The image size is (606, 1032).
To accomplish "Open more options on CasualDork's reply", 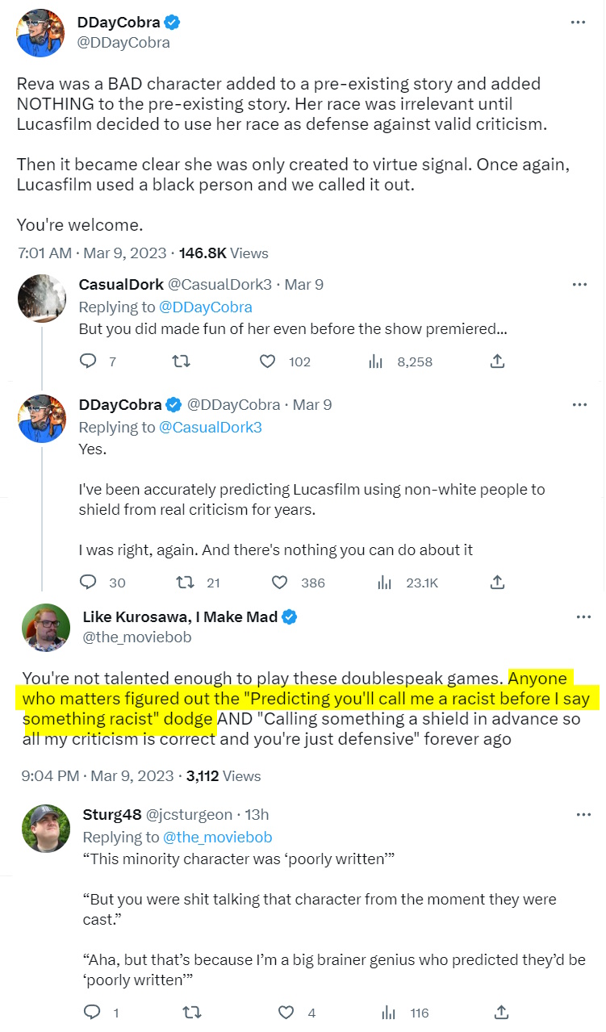I will pos(579,284).
